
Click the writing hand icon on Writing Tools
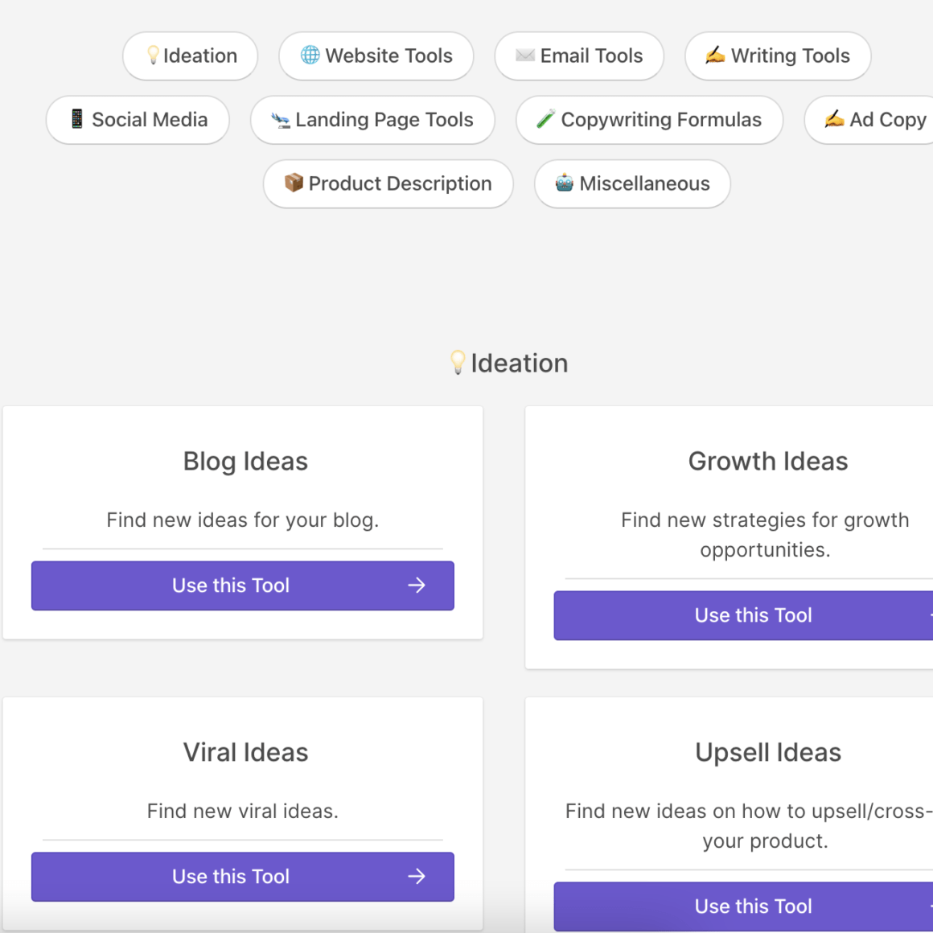point(715,55)
